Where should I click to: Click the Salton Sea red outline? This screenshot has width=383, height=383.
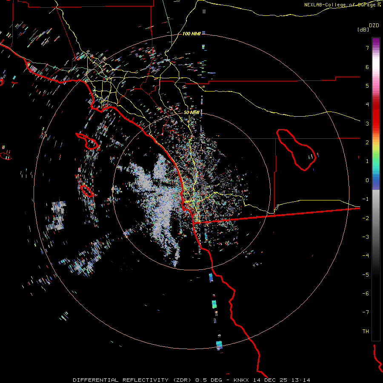pos(296,150)
